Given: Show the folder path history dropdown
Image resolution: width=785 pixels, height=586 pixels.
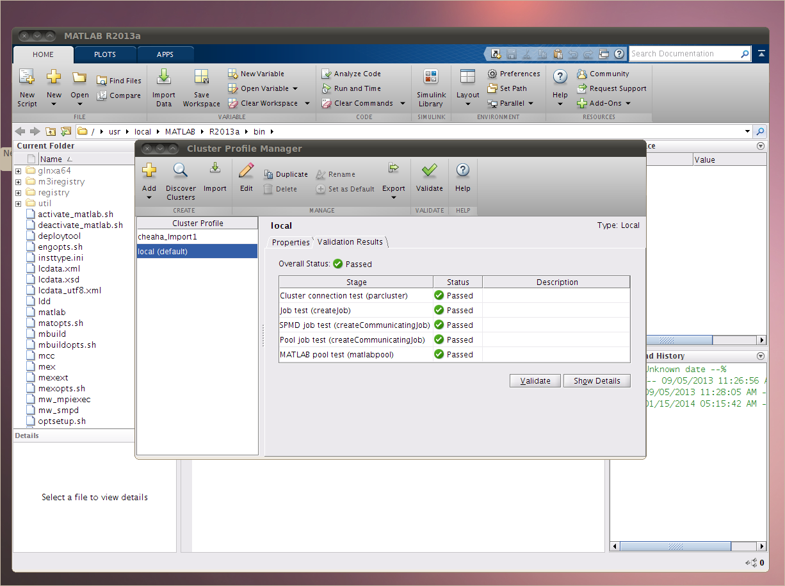Looking at the screenshot, I should pyautogui.click(x=747, y=131).
